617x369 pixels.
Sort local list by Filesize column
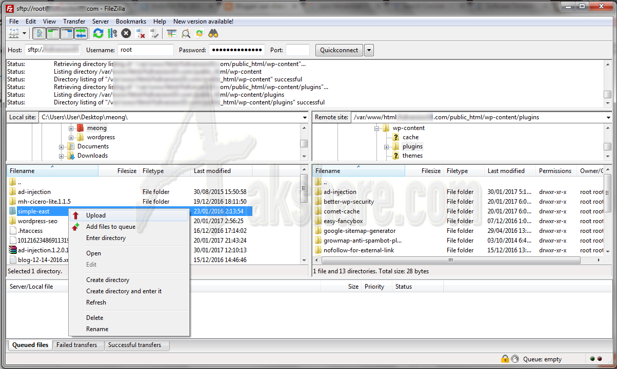(x=118, y=171)
